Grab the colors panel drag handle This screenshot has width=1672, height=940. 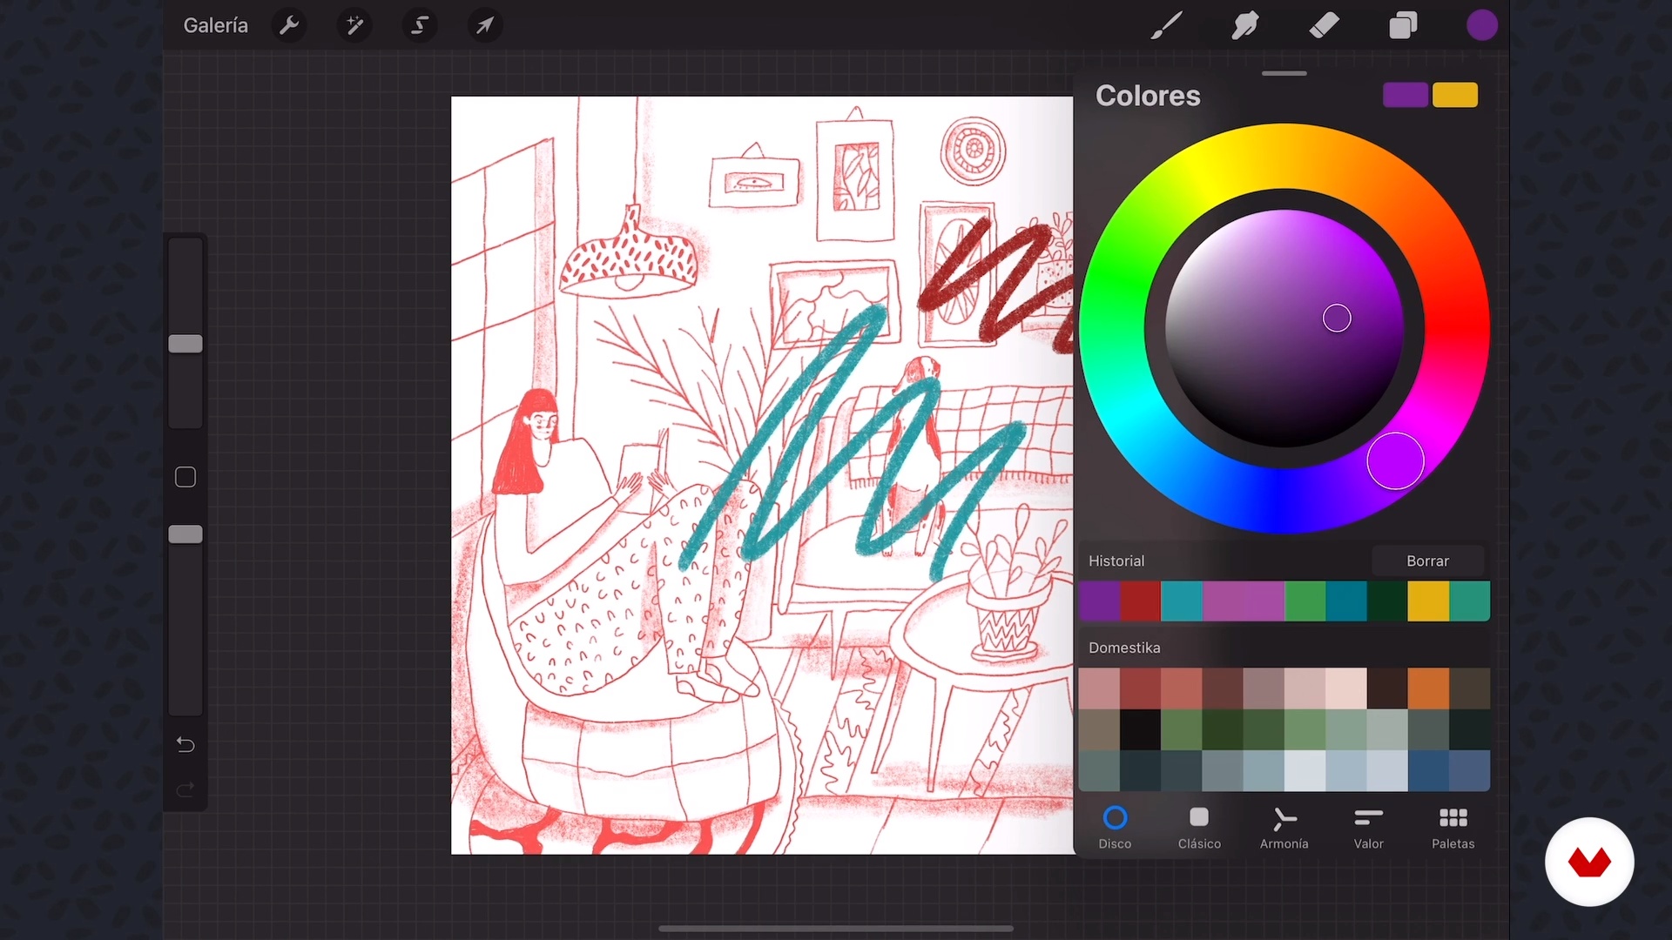(x=1284, y=74)
